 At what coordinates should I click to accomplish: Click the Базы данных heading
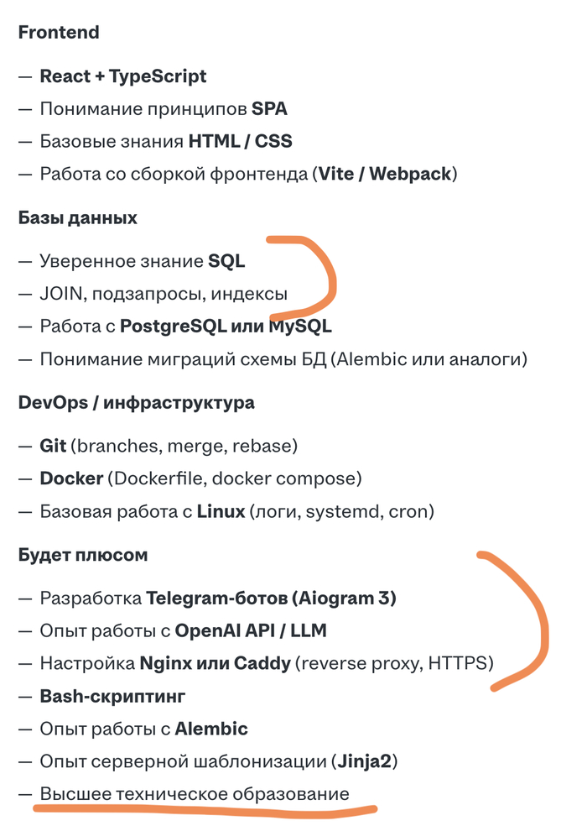coord(77,218)
